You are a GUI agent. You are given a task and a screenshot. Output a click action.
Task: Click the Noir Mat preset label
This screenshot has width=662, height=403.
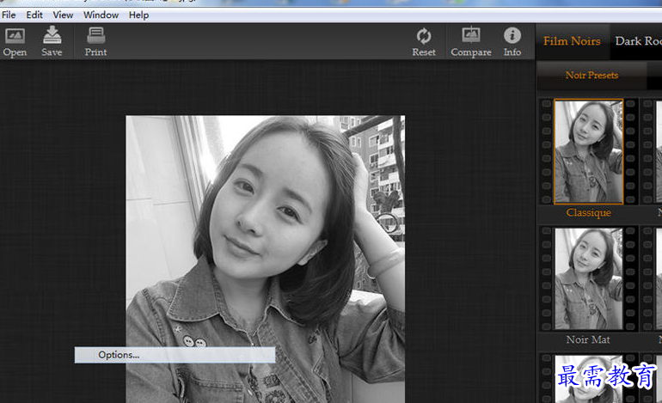click(588, 339)
